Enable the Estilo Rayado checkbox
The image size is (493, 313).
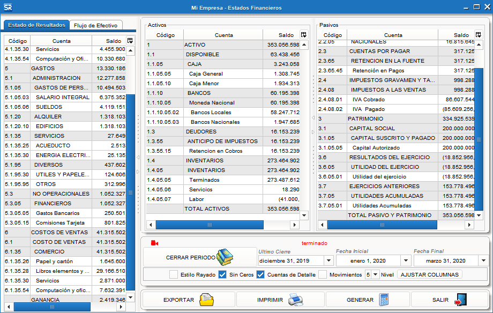[x=174, y=274]
